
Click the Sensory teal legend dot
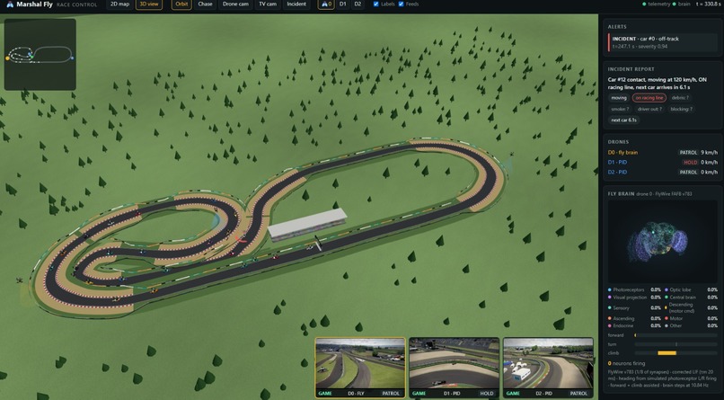(x=610, y=307)
